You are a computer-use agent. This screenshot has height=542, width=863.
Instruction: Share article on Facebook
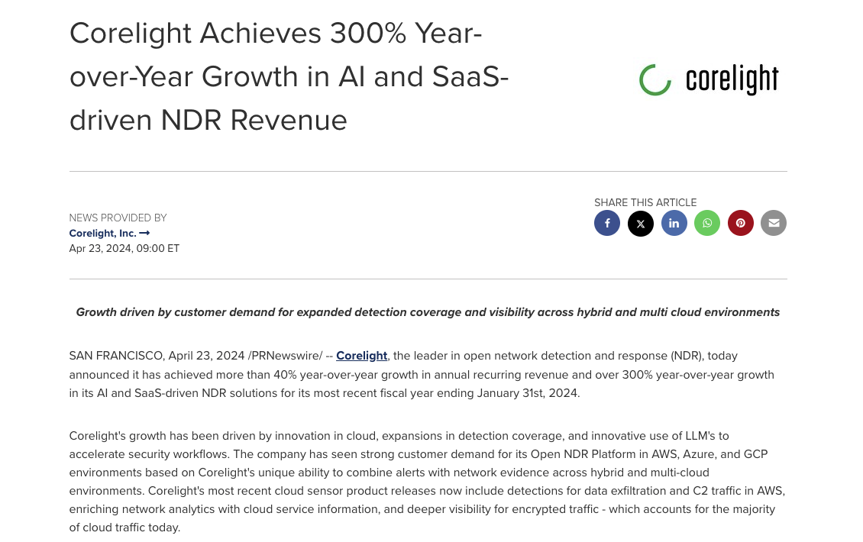[607, 223]
